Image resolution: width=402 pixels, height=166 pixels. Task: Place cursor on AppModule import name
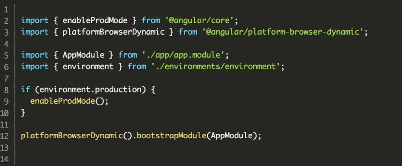[x=83, y=55]
